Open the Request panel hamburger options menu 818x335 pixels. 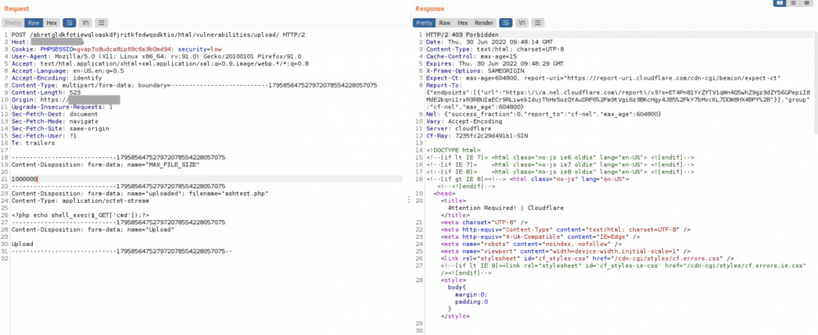101,23
